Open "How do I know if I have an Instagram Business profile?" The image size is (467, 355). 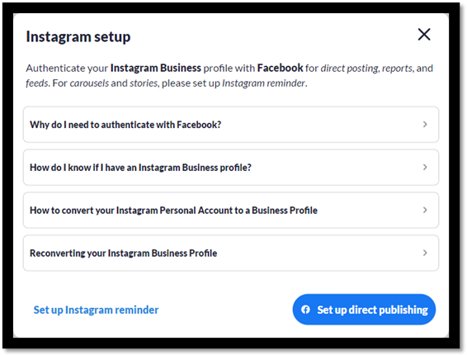[x=231, y=168]
